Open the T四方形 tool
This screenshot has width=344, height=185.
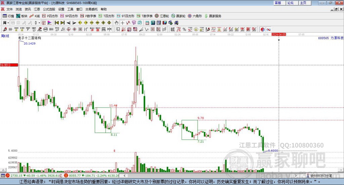pyautogui.click(x=106, y=16)
